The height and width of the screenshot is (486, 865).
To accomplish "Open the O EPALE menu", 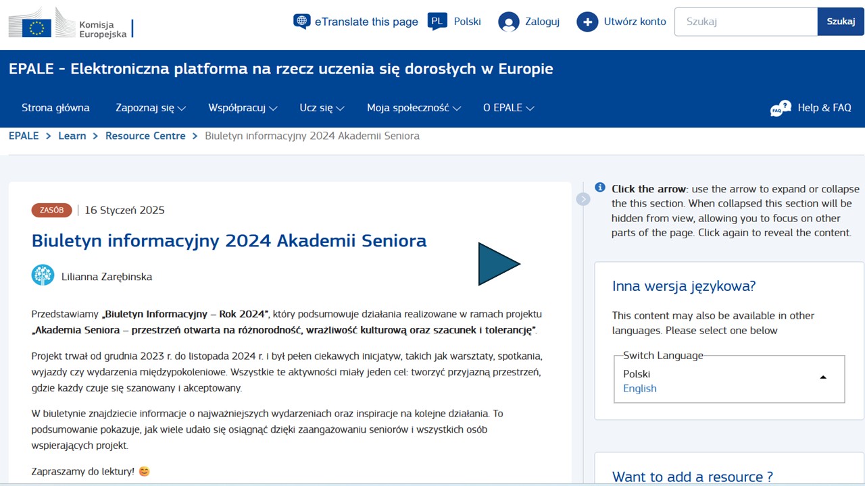I will click(508, 108).
